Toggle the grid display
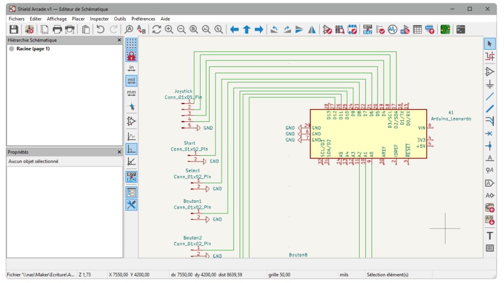This screenshot has width=504, height=283. pyautogui.click(x=131, y=44)
